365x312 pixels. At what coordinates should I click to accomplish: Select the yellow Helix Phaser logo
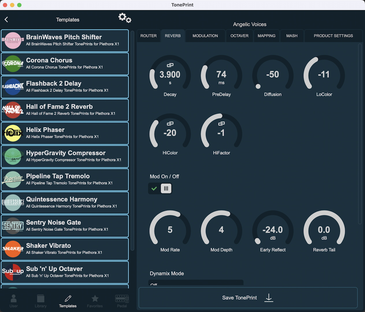point(13,133)
